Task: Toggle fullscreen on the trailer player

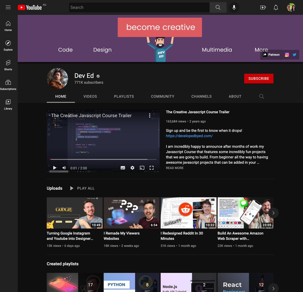Action: click(151, 168)
